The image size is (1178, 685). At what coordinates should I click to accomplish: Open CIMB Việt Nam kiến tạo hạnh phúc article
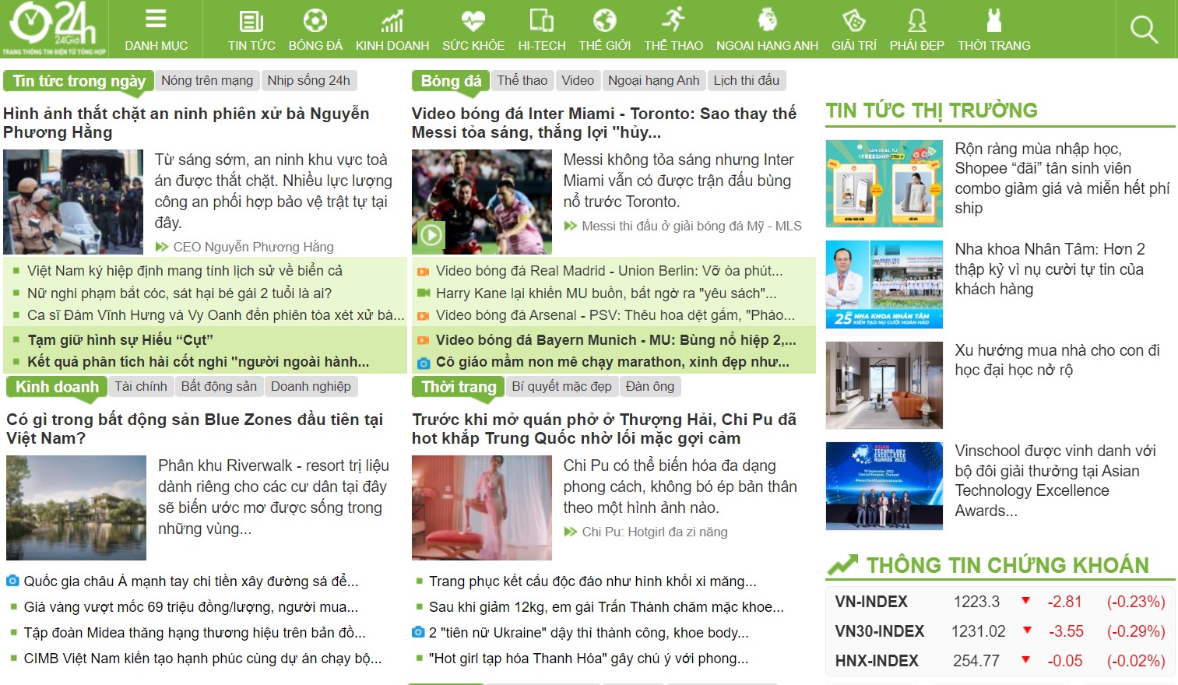click(x=202, y=659)
